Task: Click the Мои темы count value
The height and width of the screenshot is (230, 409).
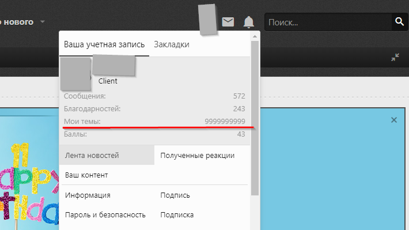Action: 225,122
